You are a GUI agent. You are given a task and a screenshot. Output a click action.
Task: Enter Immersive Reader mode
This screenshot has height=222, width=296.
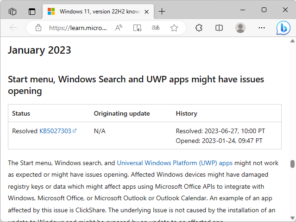click(137, 28)
